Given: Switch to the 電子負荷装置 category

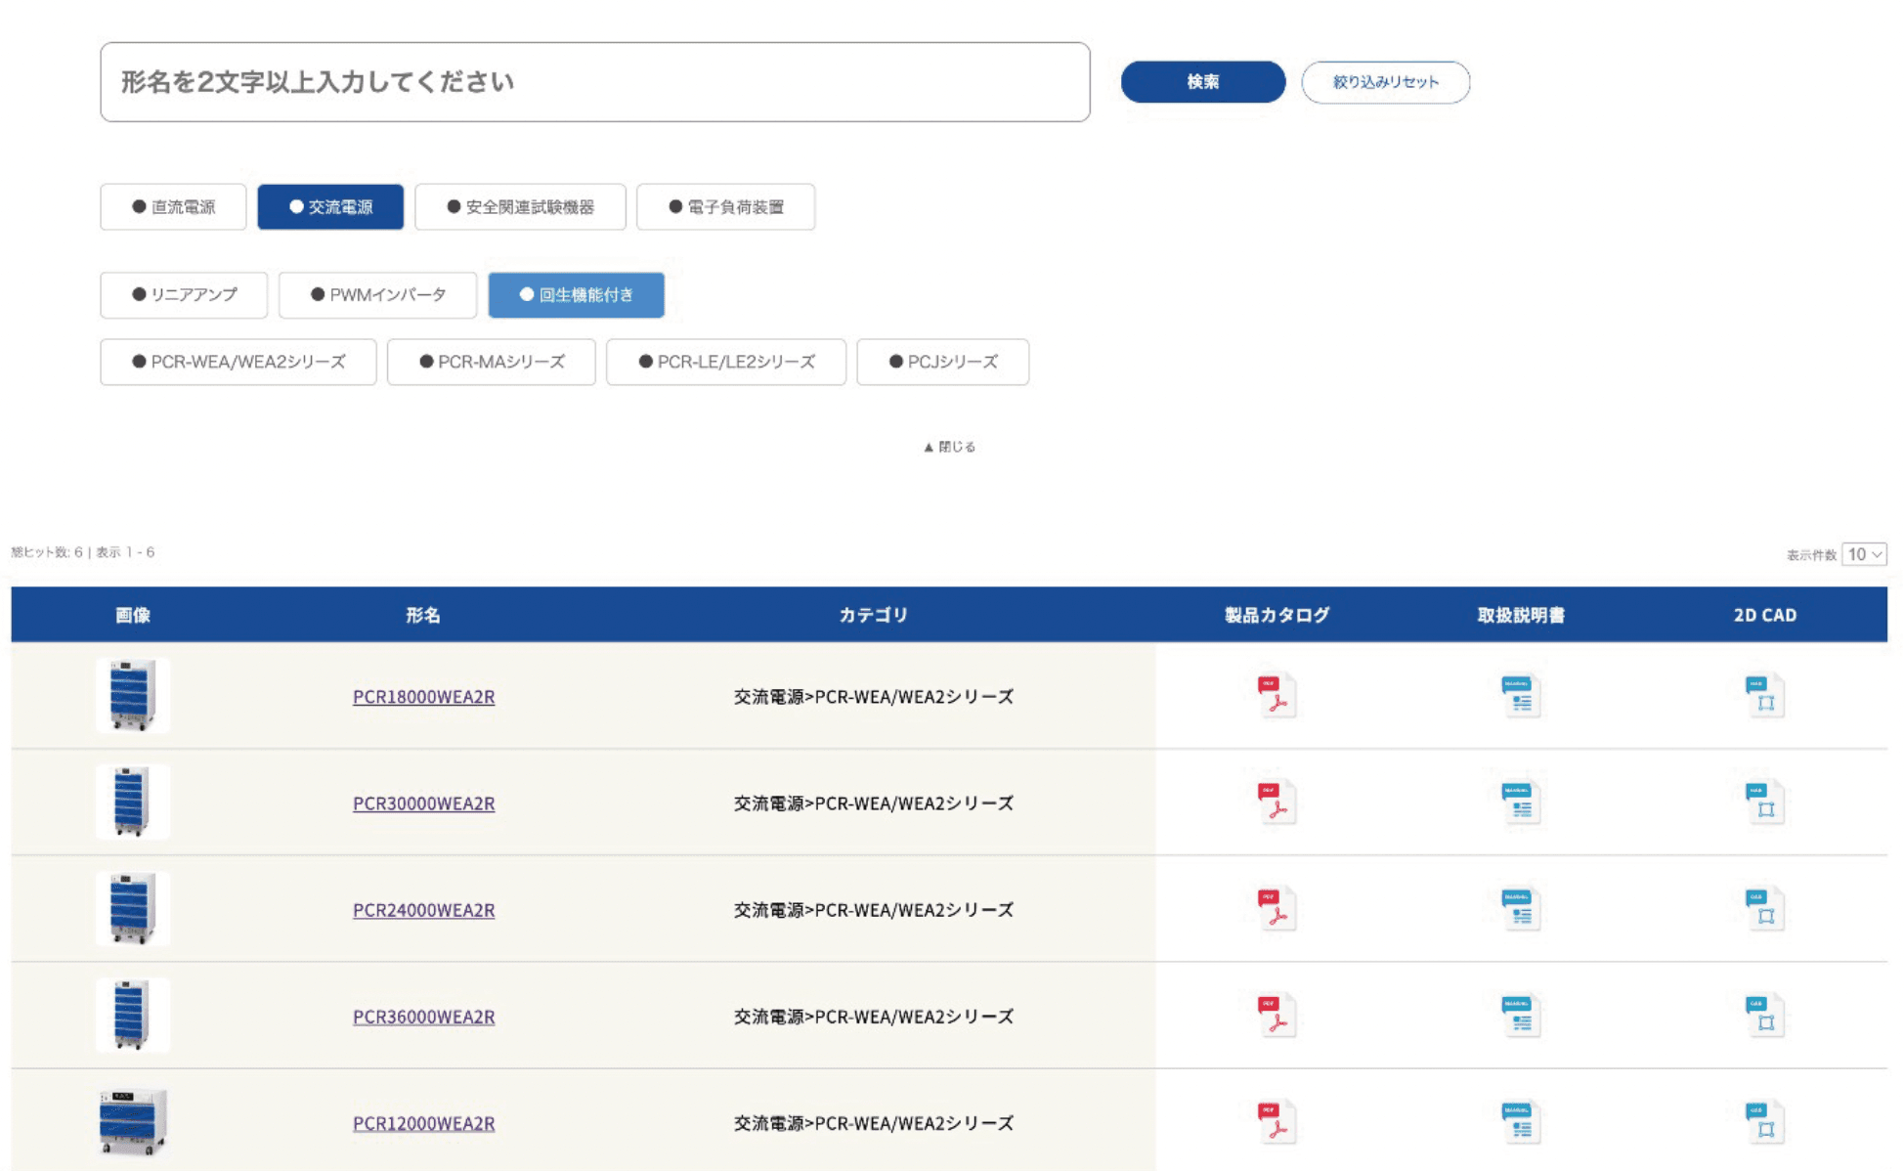Looking at the screenshot, I should (x=725, y=206).
